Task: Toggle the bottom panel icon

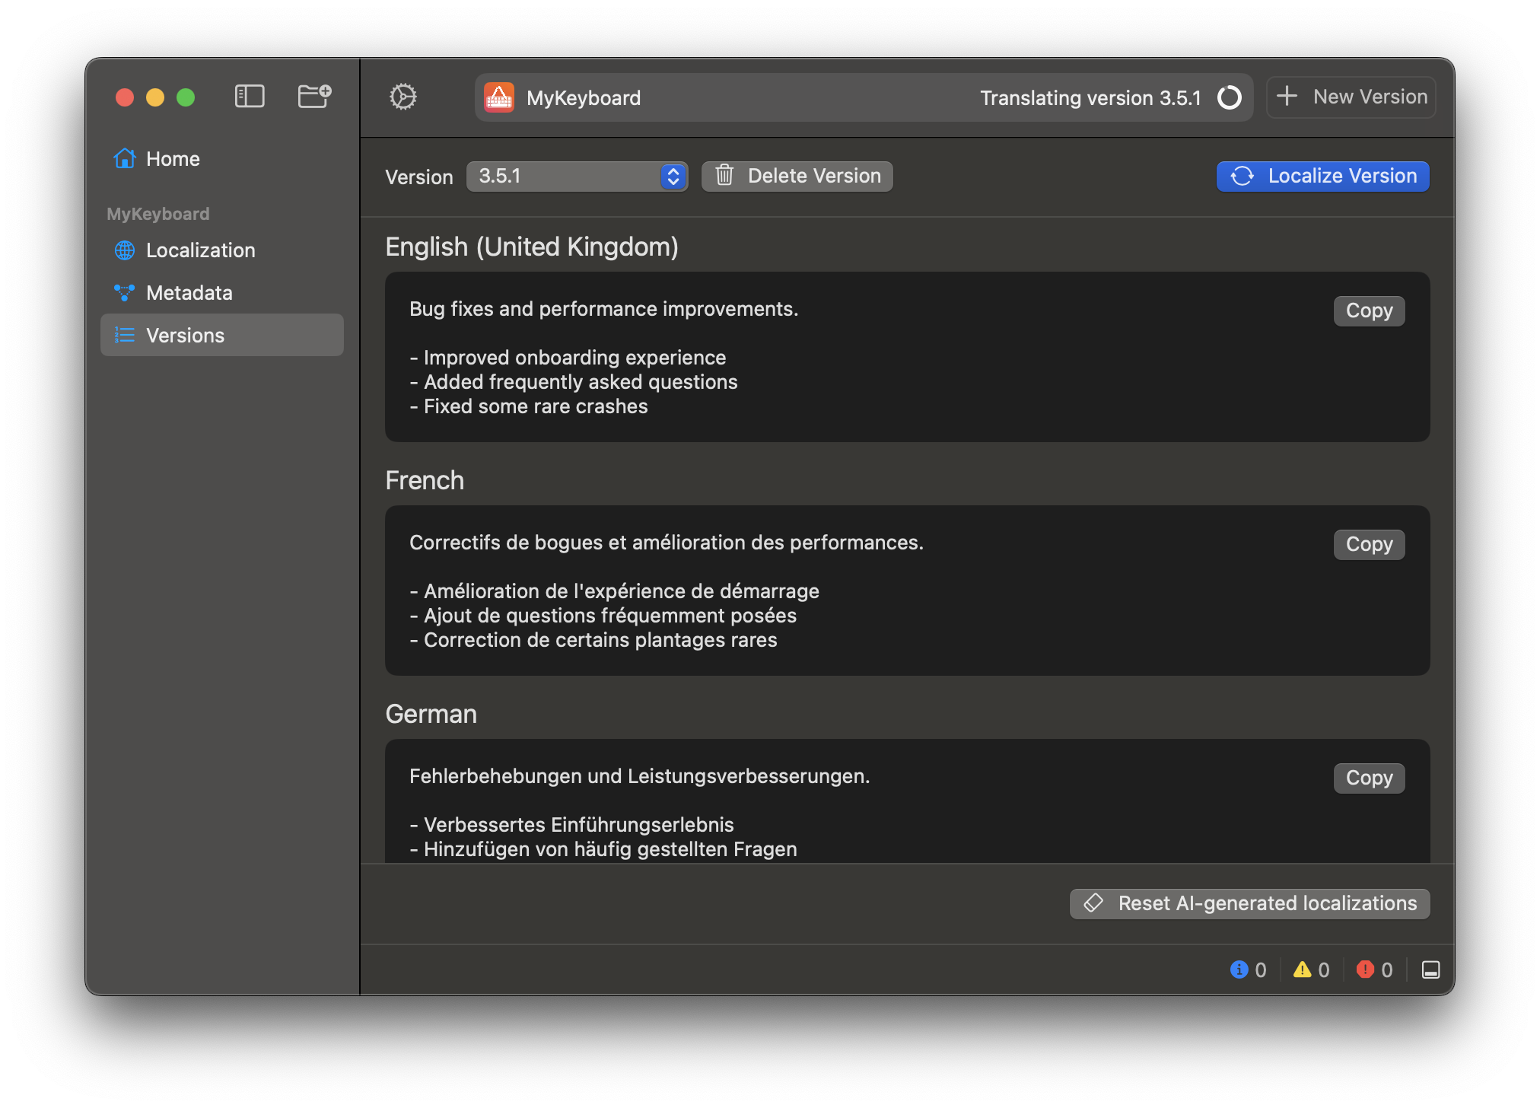Action: coord(1430,969)
